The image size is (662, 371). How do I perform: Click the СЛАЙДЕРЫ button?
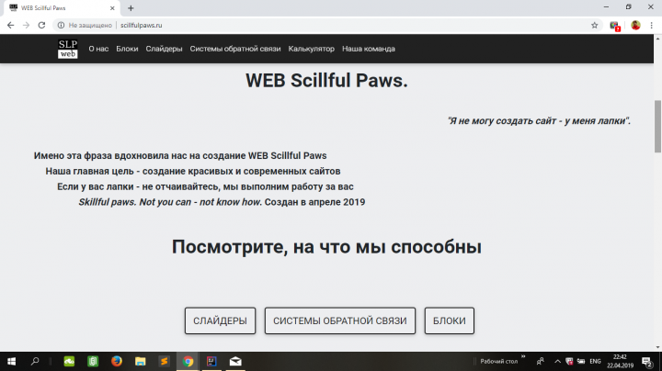point(220,320)
